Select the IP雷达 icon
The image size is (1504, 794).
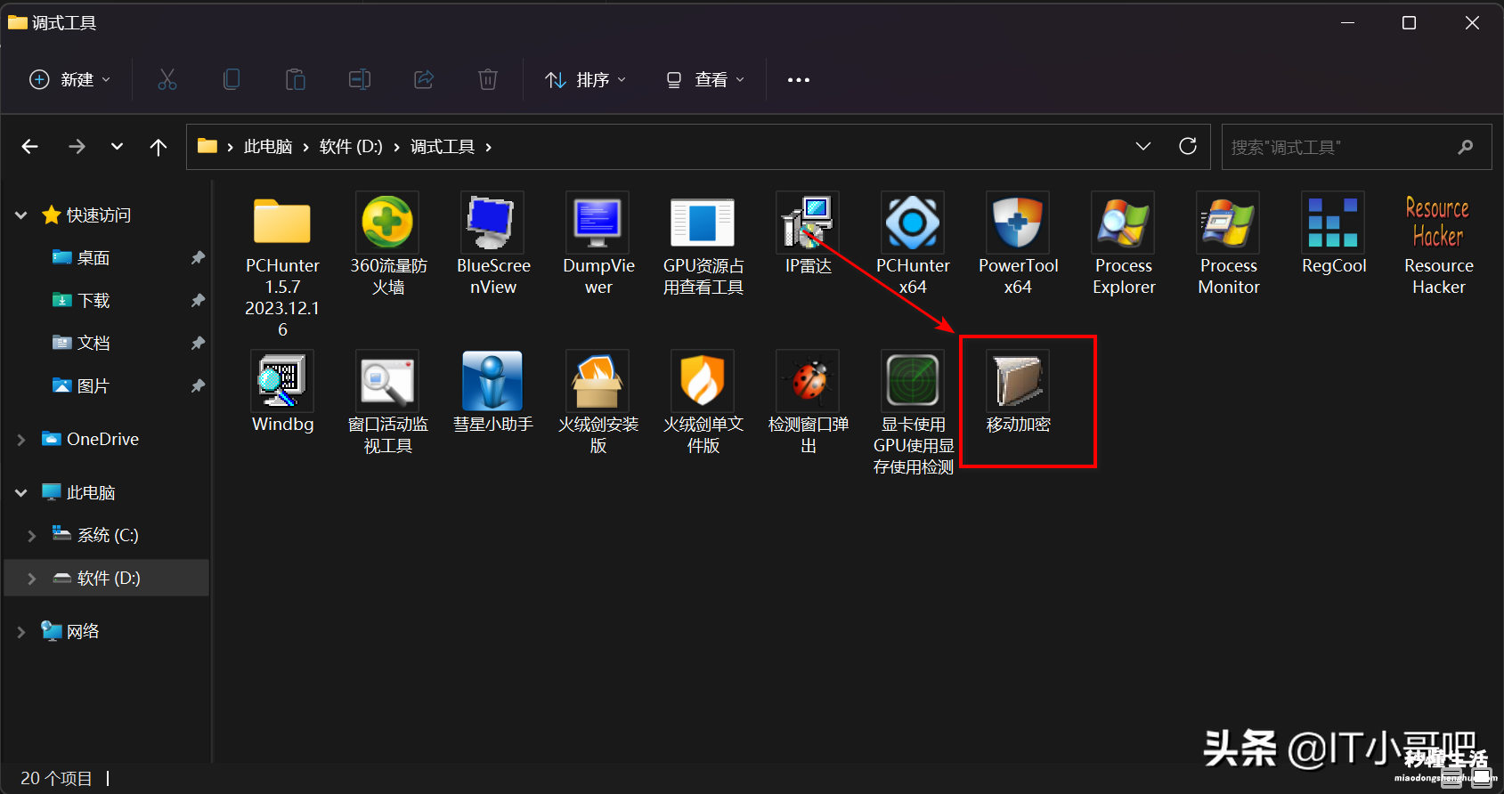click(x=808, y=222)
